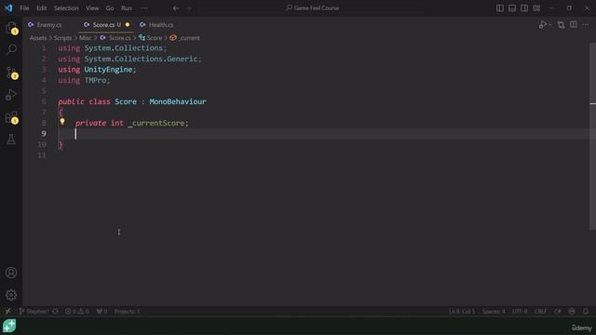596x335 pixels.
Task: Toggle the secondary side bar layout
Action: click(524, 8)
